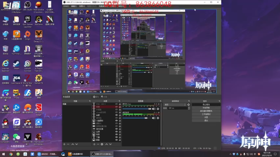
Task: Show hidden icons chevron in system tray
Action: click(x=230, y=154)
